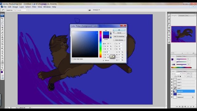This screenshot has width=197, height=111.
Task: Click the current color preview swatch
Action: [106, 37]
